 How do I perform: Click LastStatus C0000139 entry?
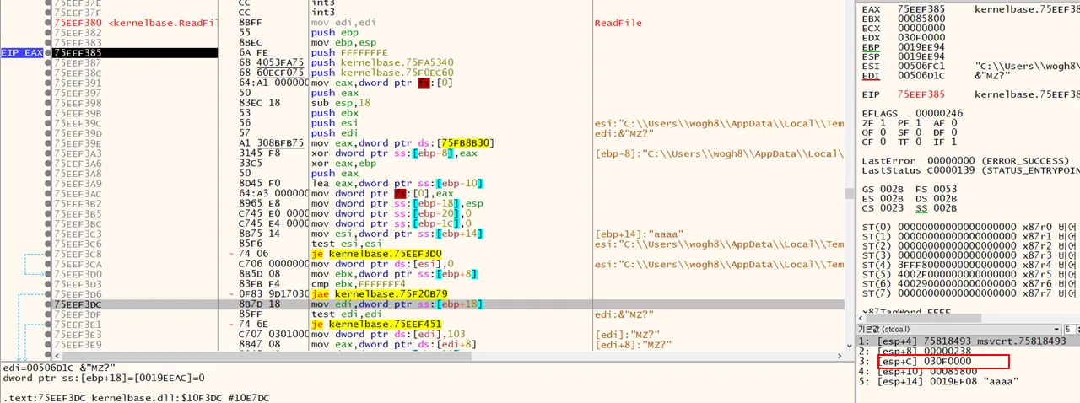pyautogui.click(x=971, y=169)
